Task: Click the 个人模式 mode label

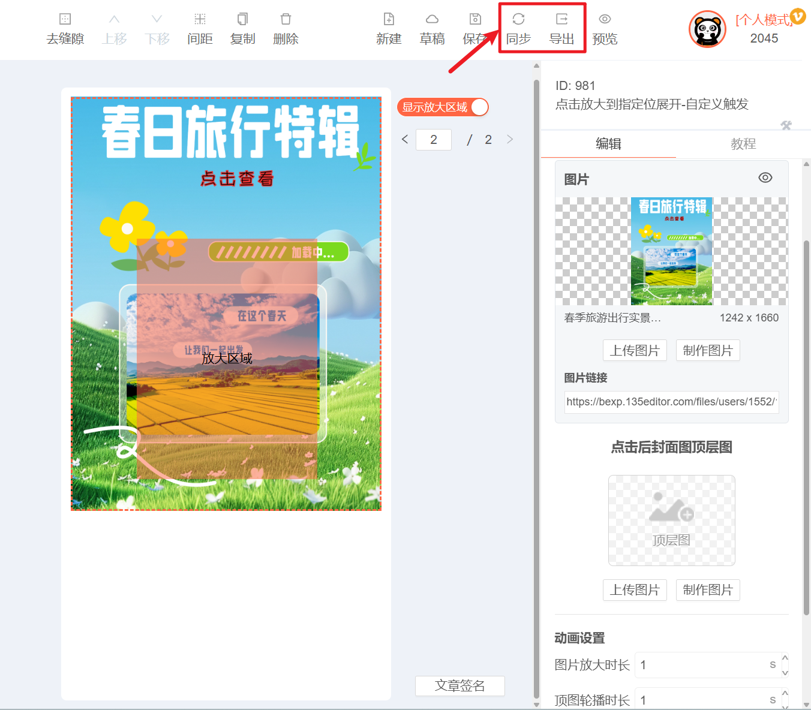Action: (x=764, y=20)
